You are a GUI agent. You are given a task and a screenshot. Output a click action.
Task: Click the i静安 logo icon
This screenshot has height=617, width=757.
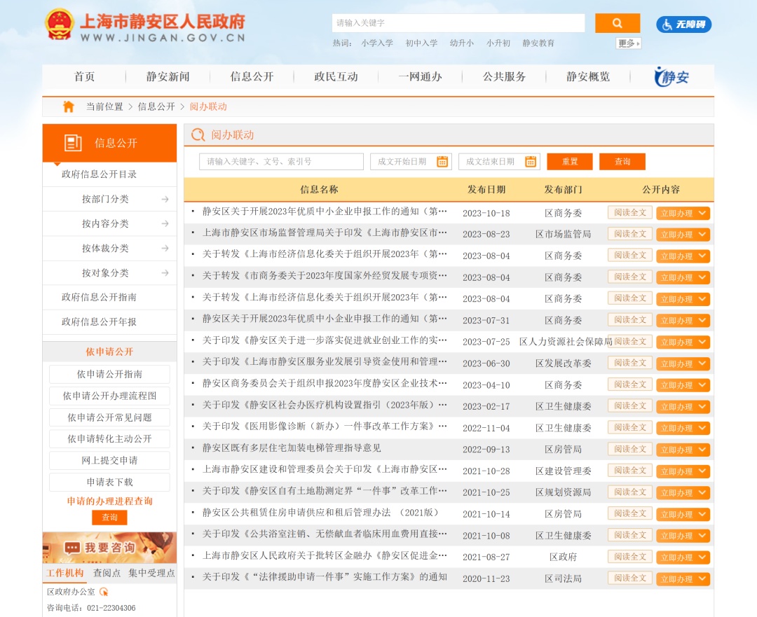tap(671, 77)
